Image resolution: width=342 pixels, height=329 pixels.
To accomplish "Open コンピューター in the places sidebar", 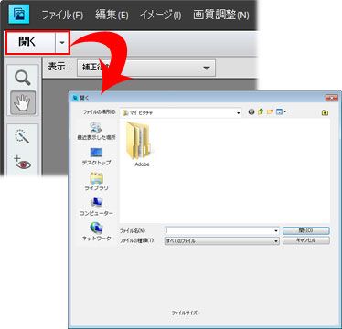I will pyautogui.click(x=96, y=207).
